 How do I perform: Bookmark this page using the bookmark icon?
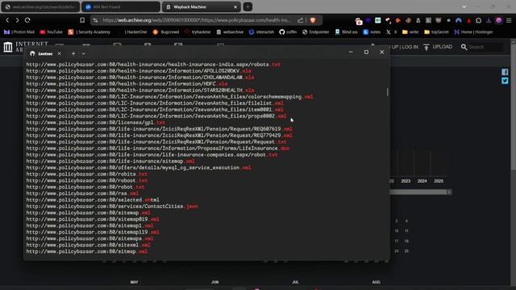[82, 20]
